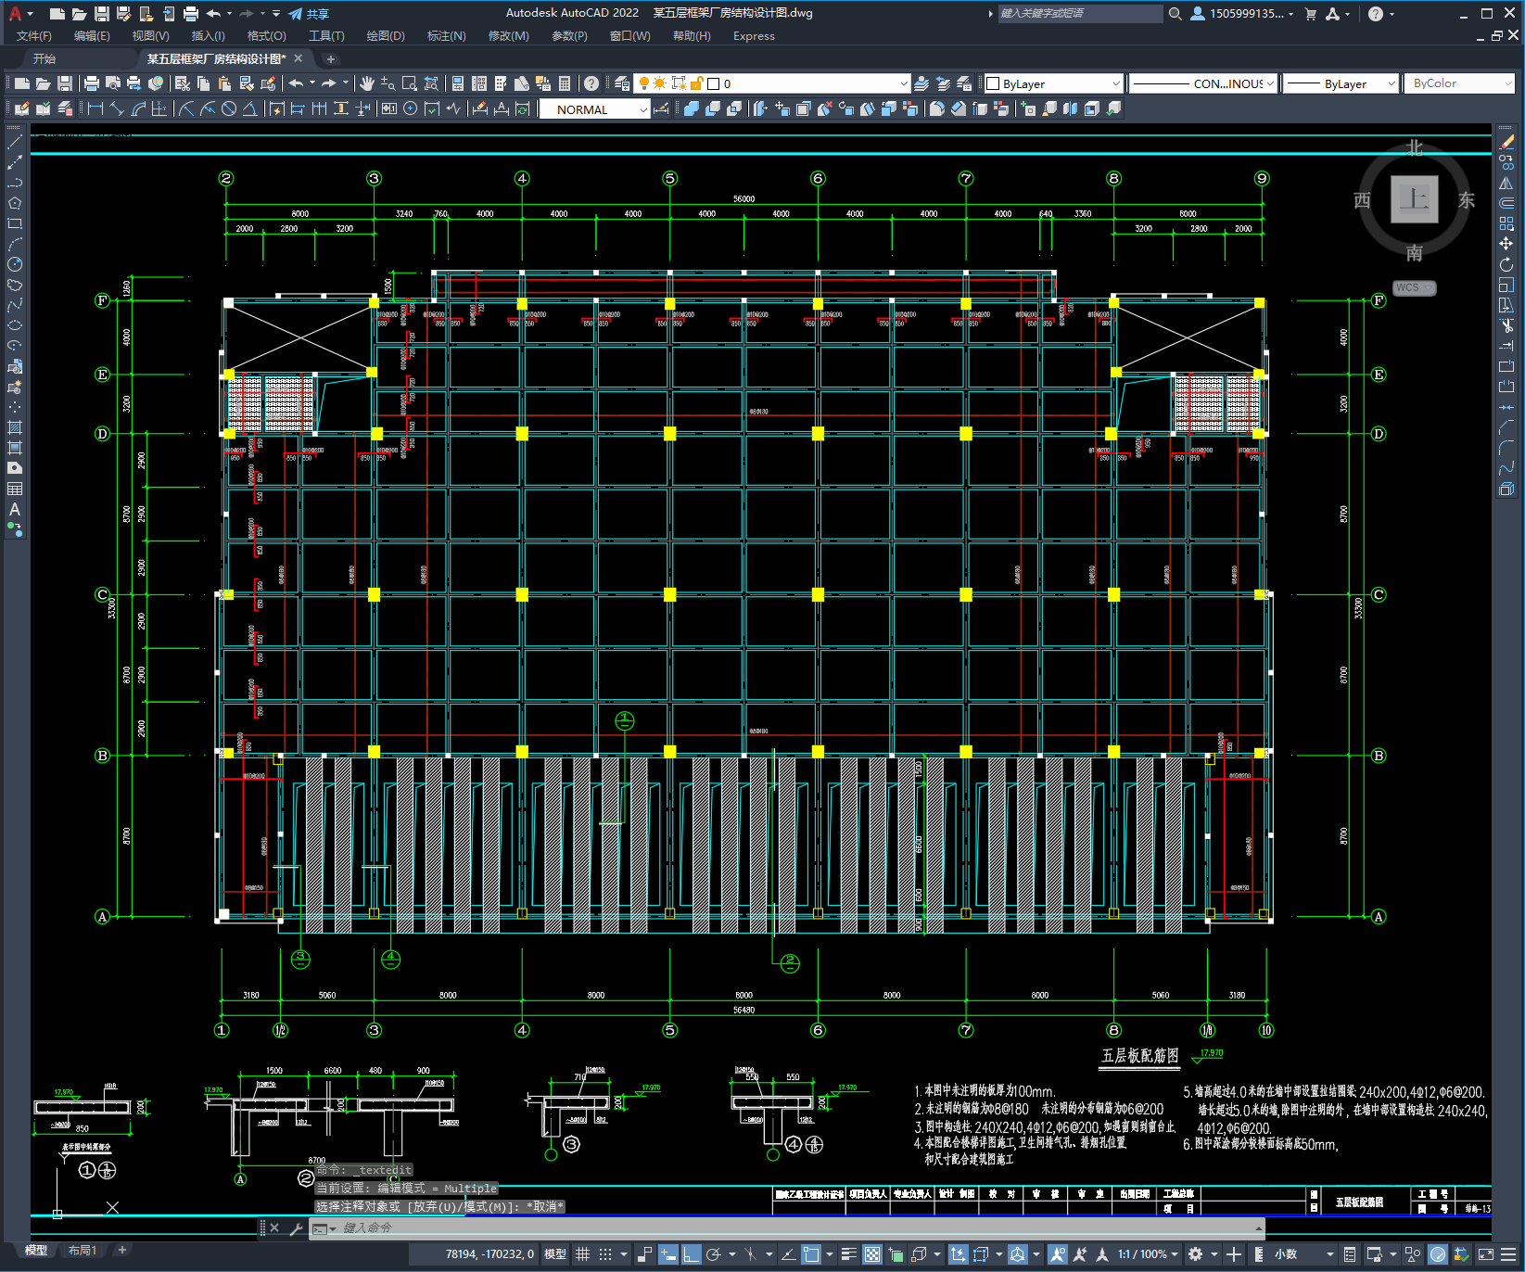Select the Hatch draw tool
The width and height of the screenshot is (1525, 1272).
click(x=15, y=427)
